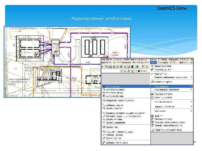Viewport: 202px width, 151px height.
Task: Click the 'GeoniCS Сети' slide title
Action: pyautogui.click(x=172, y=8)
